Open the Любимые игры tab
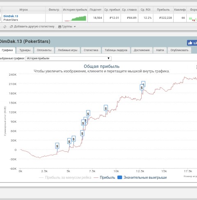 [67, 50]
